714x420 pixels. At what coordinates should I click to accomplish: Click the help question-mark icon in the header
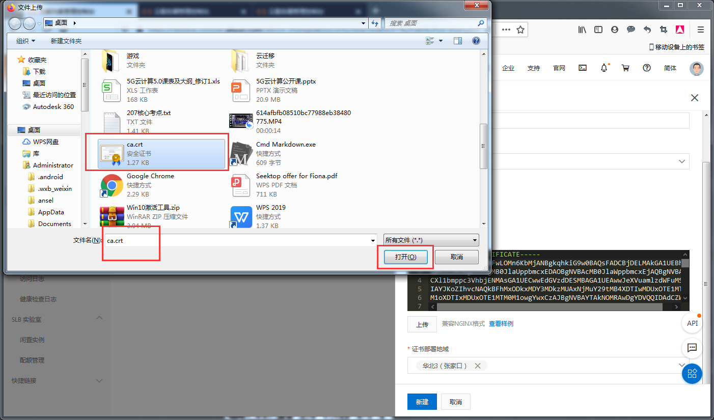647,67
